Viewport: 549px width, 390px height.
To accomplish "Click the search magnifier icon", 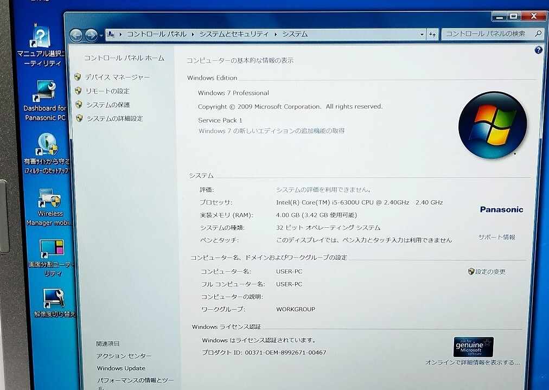I will click(539, 34).
